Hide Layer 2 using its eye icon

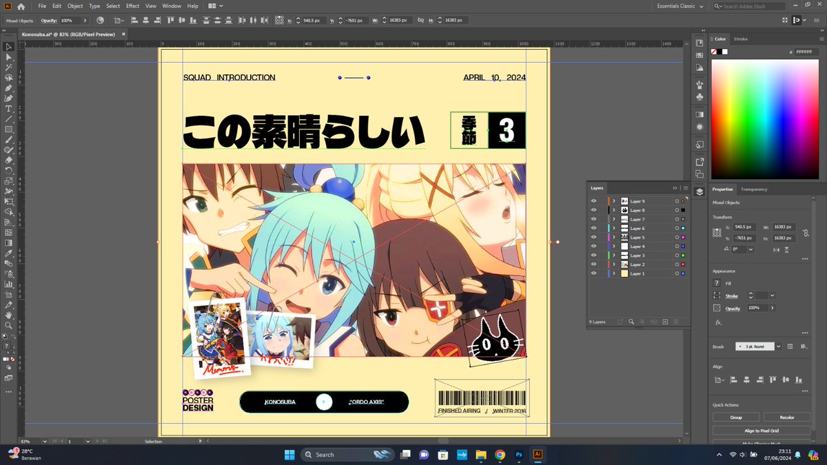click(x=593, y=264)
